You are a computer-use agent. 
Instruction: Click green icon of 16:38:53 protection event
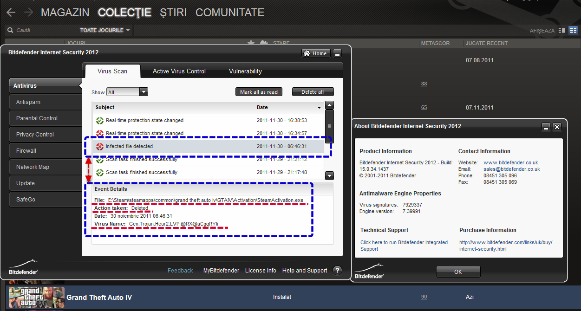[99, 120]
